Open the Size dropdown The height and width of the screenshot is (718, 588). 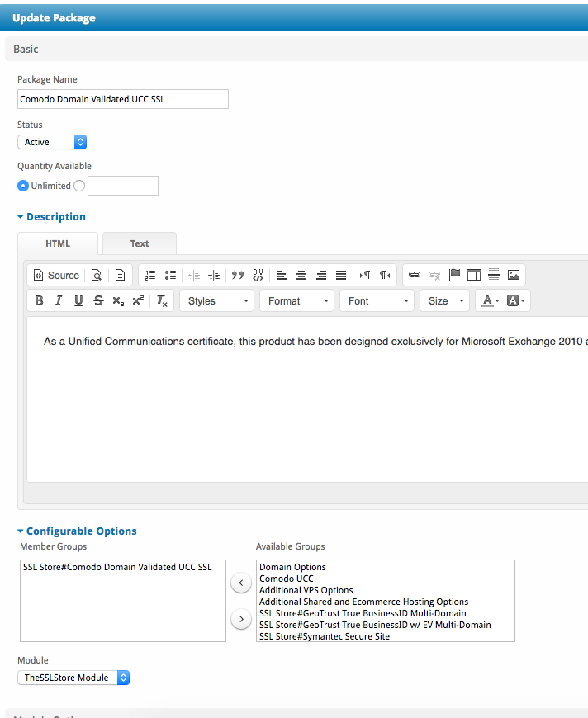(x=444, y=301)
